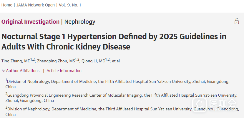Viewport: 244px width, 118px height.
Task: Click the superscript affiliation numbers after Ting Zhang
Action: 33,60
